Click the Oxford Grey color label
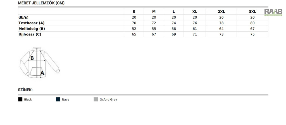Image resolution: width=286 pixels, height=125 pixels. tap(108, 100)
